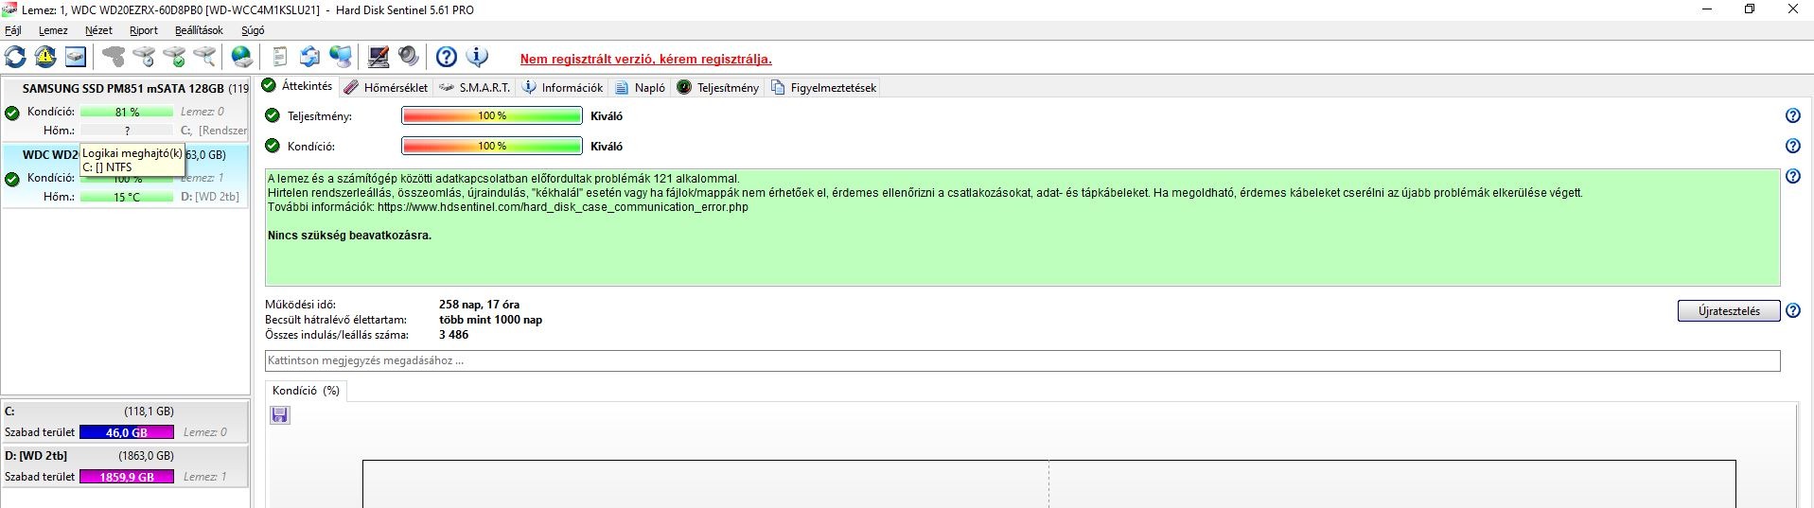Click the Samsung 81 % condition bar

pos(127,112)
